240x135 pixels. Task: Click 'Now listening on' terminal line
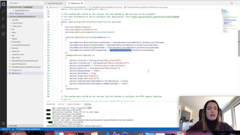[x=72, y=108]
